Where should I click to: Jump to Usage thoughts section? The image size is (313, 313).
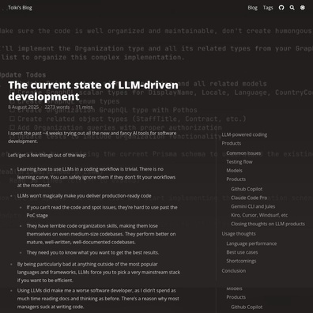coord(239,234)
